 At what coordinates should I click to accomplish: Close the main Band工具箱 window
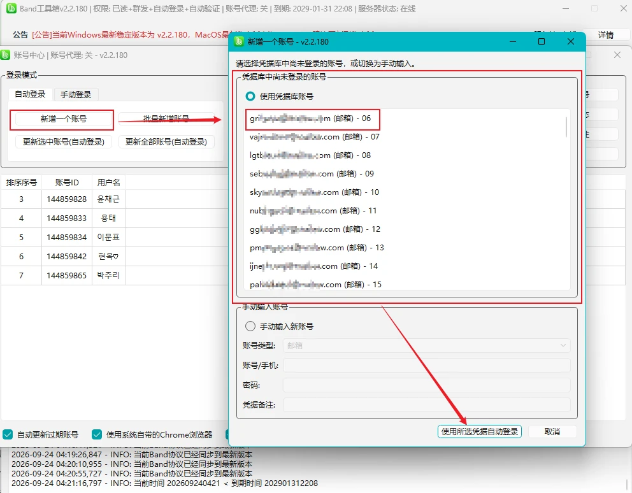point(622,8)
